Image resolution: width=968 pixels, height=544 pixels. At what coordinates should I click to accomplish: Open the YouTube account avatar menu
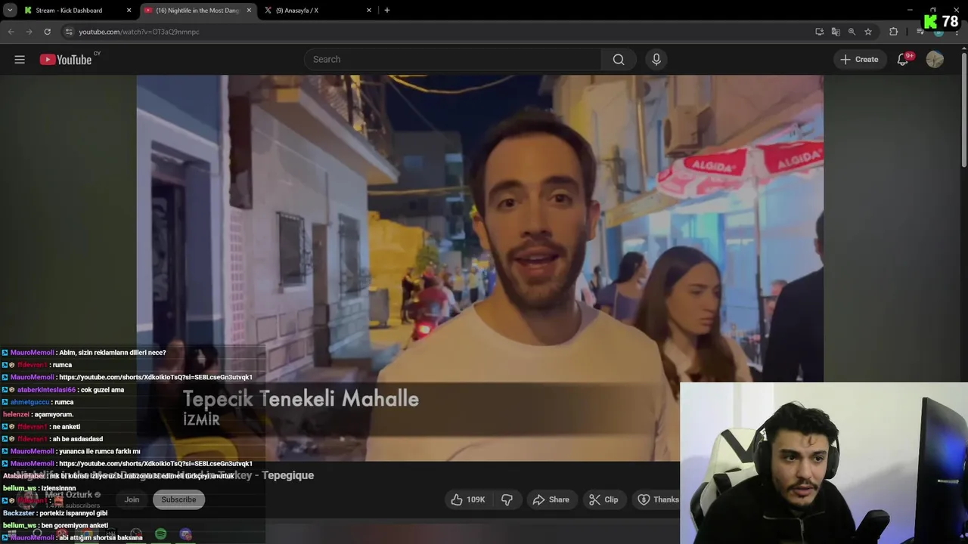935,60
